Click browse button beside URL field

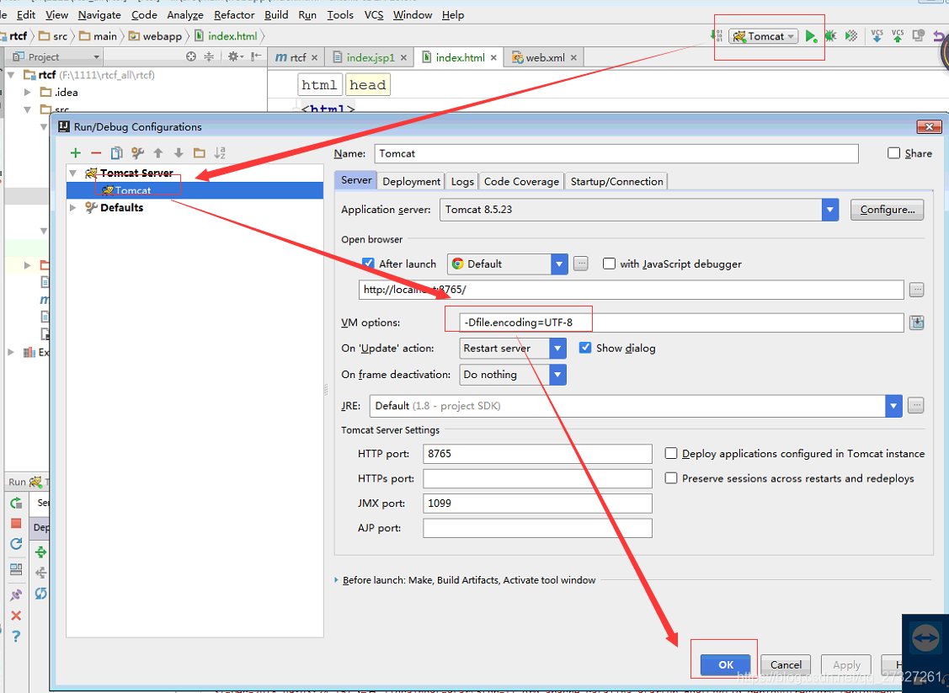[x=917, y=290]
